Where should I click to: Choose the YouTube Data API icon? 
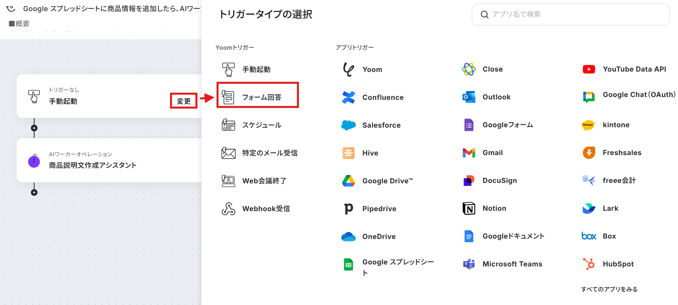[x=589, y=69]
